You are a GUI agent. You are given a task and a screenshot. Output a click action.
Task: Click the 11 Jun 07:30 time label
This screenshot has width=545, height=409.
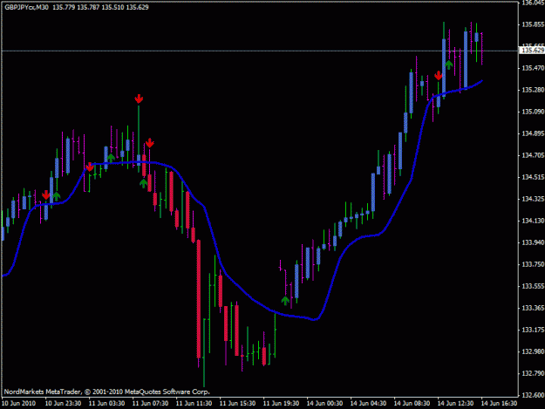click(x=151, y=403)
